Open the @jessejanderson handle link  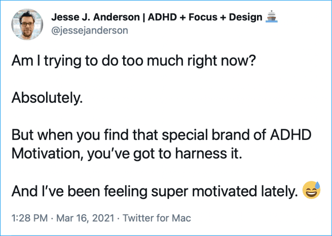tap(90, 30)
